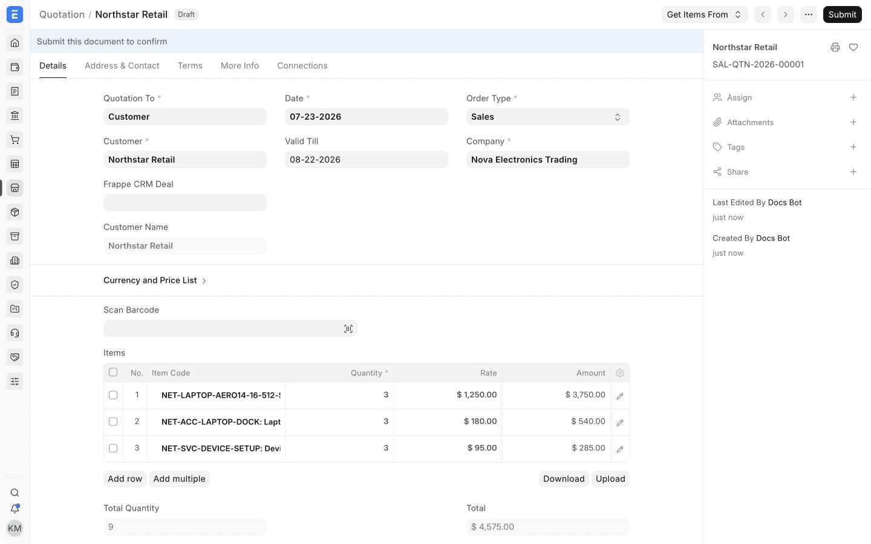Image resolution: width=871 pixels, height=544 pixels.
Task: Open the Home icon in the sidebar
Action: [15, 43]
